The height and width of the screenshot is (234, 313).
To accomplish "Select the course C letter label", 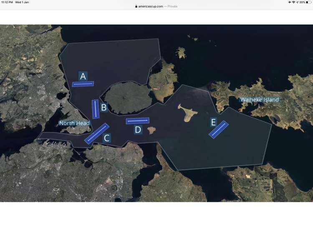I will coord(107,138).
